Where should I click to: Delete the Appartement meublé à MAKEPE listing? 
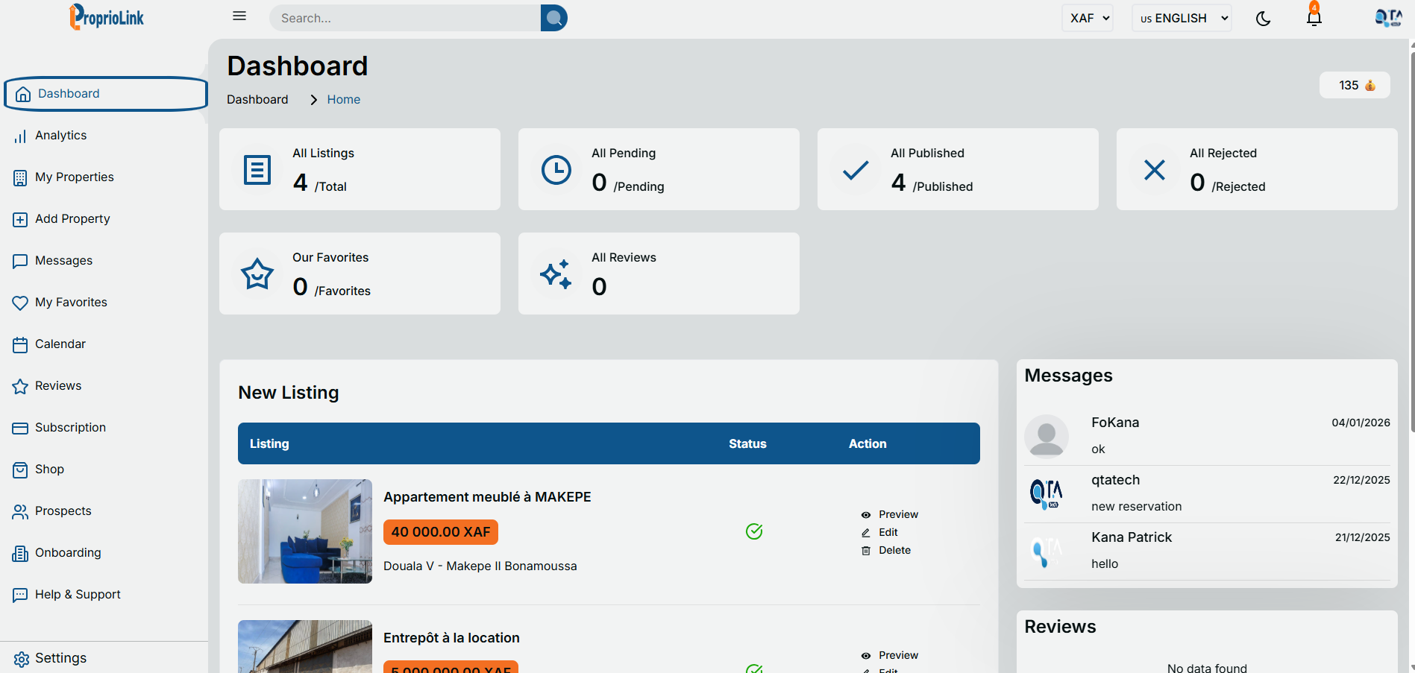point(894,550)
